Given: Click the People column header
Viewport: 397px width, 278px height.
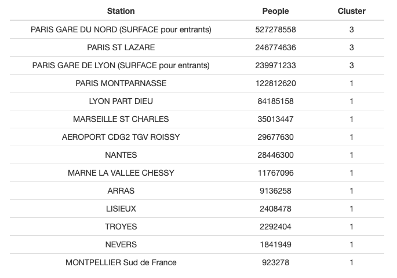Looking at the screenshot, I should (x=275, y=11).
